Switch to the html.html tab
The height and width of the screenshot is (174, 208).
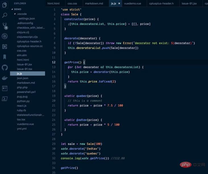coord(53,3)
